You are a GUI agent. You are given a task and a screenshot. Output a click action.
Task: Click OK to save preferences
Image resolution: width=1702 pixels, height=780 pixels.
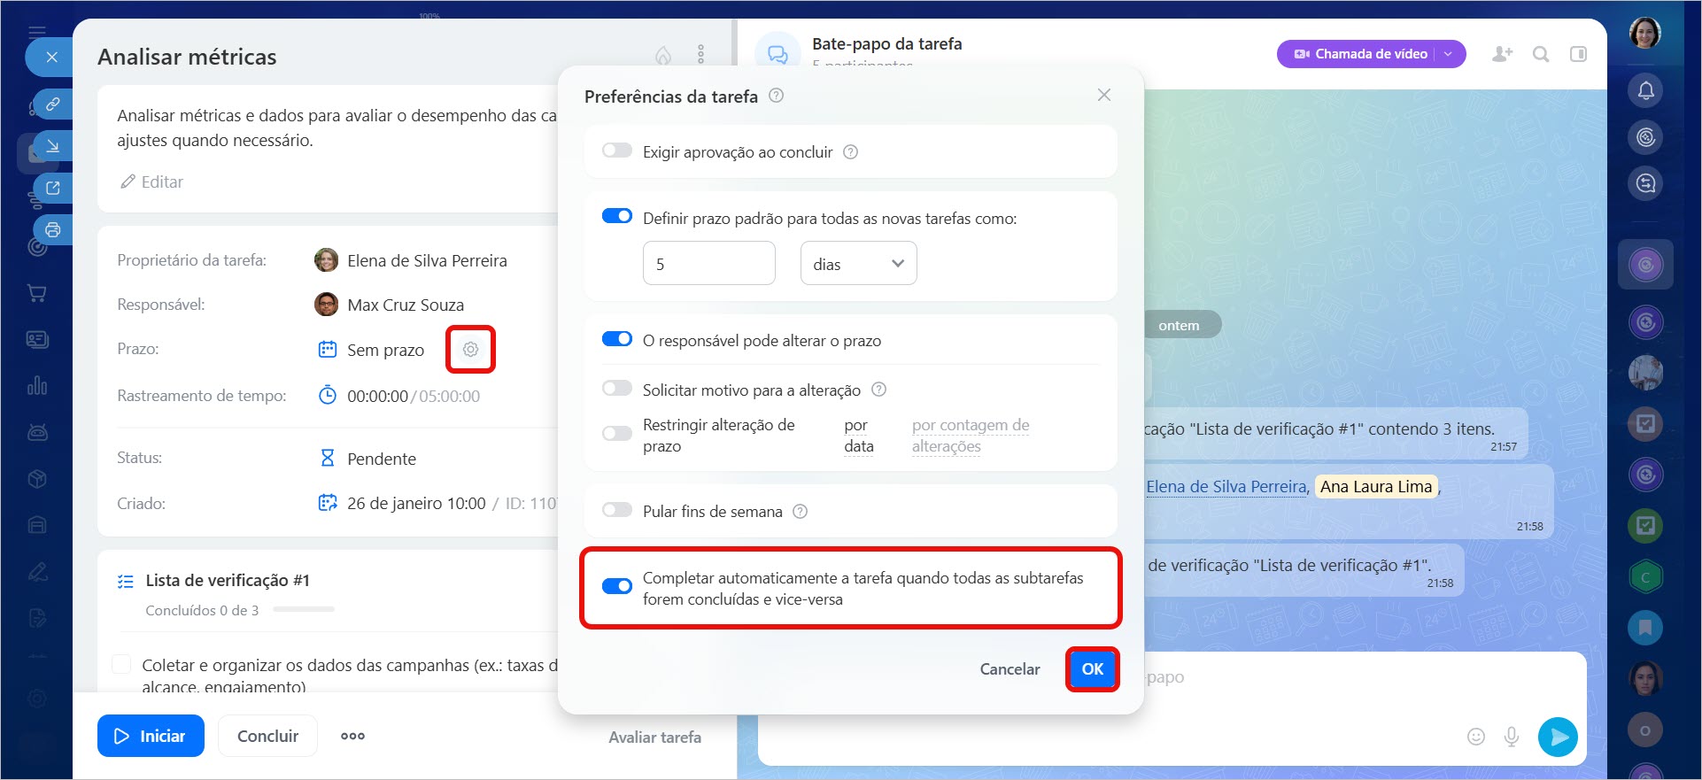coord(1092,669)
